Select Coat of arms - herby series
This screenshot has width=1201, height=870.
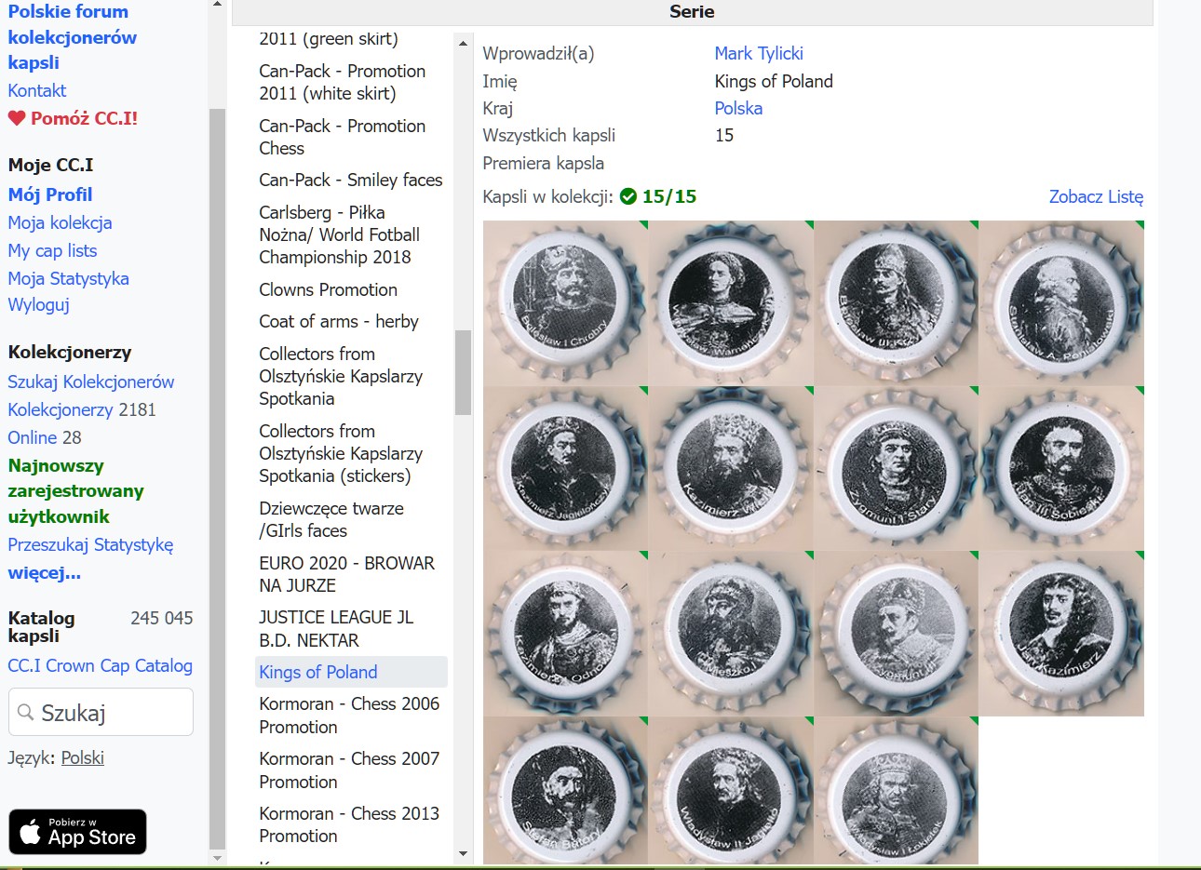[x=339, y=321]
